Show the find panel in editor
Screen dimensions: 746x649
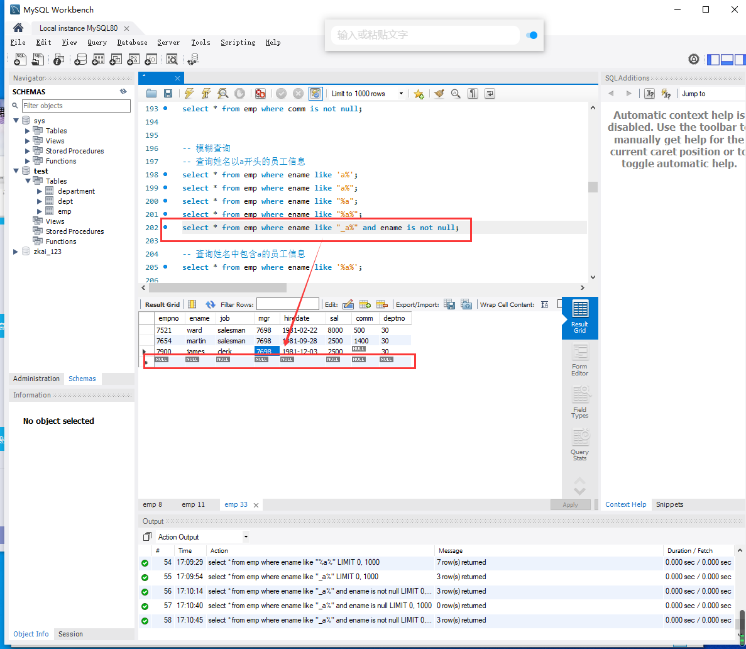tap(456, 94)
